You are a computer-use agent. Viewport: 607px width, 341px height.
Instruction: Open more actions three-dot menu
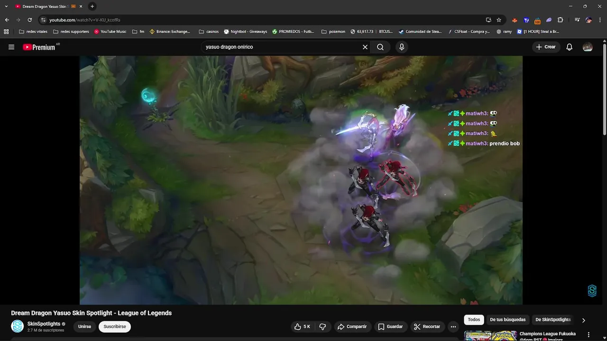click(x=453, y=327)
